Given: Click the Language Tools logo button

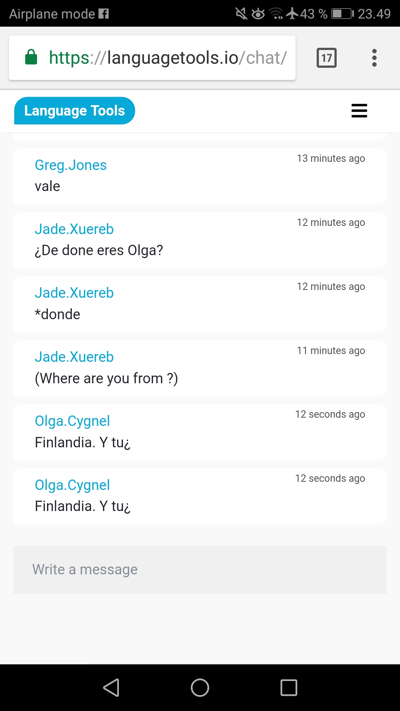Looking at the screenshot, I should [74, 111].
